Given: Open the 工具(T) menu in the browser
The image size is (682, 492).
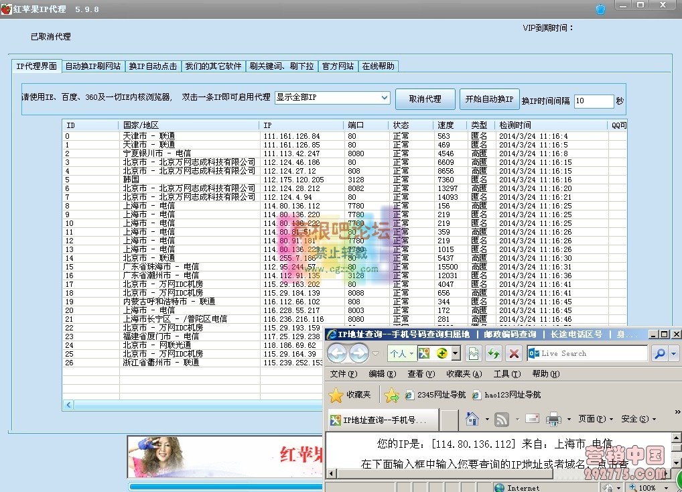Looking at the screenshot, I should [506, 374].
